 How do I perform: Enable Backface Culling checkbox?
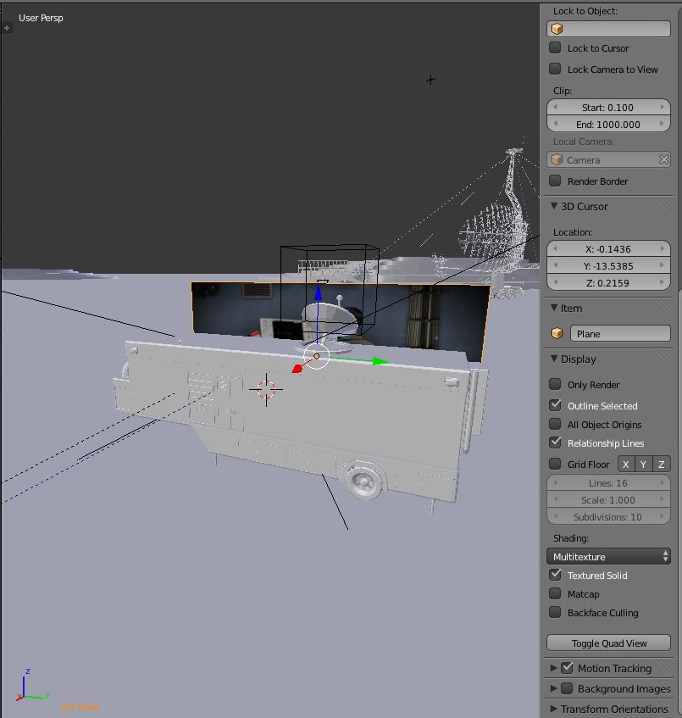555,612
